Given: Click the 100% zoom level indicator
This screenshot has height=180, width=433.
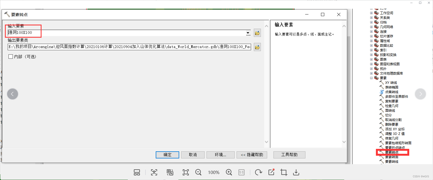Looking at the screenshot, I should click(x=214, y=173).
